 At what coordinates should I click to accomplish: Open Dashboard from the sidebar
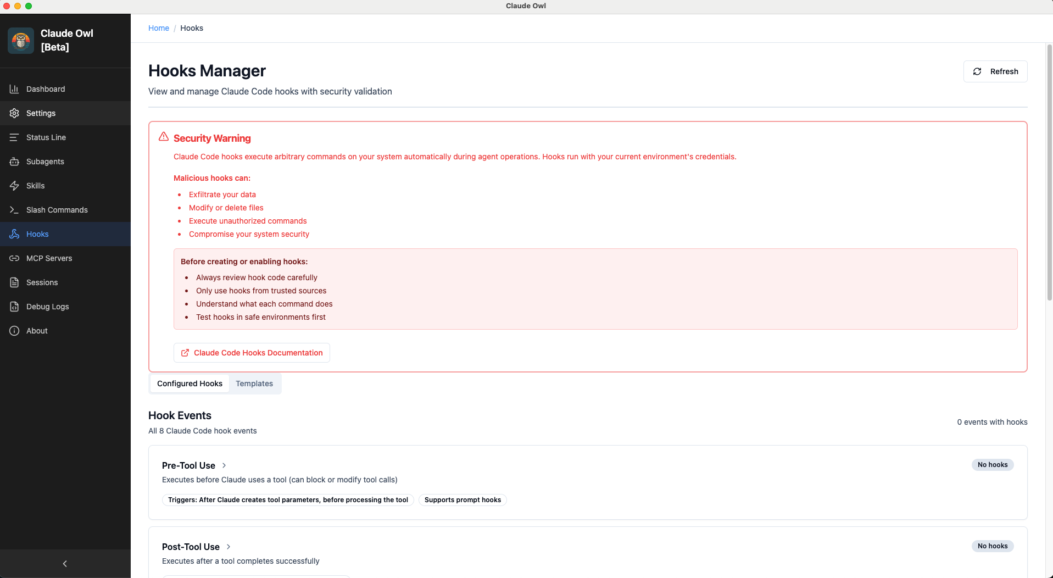(65, 89)
